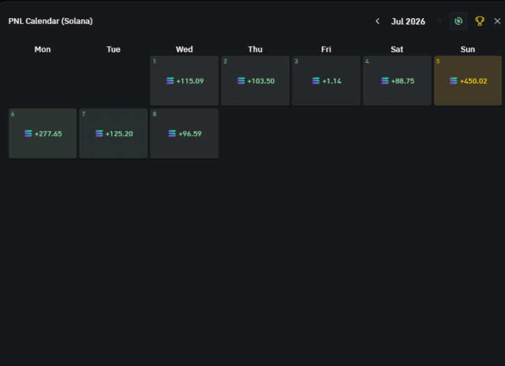Select the July 6 cell showing +277.65

tap(43, 133)
